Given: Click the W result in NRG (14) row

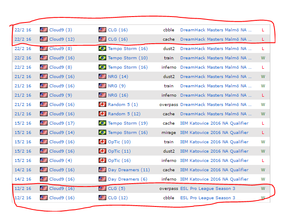Looking at the screenshot, I should click(263, 77).
